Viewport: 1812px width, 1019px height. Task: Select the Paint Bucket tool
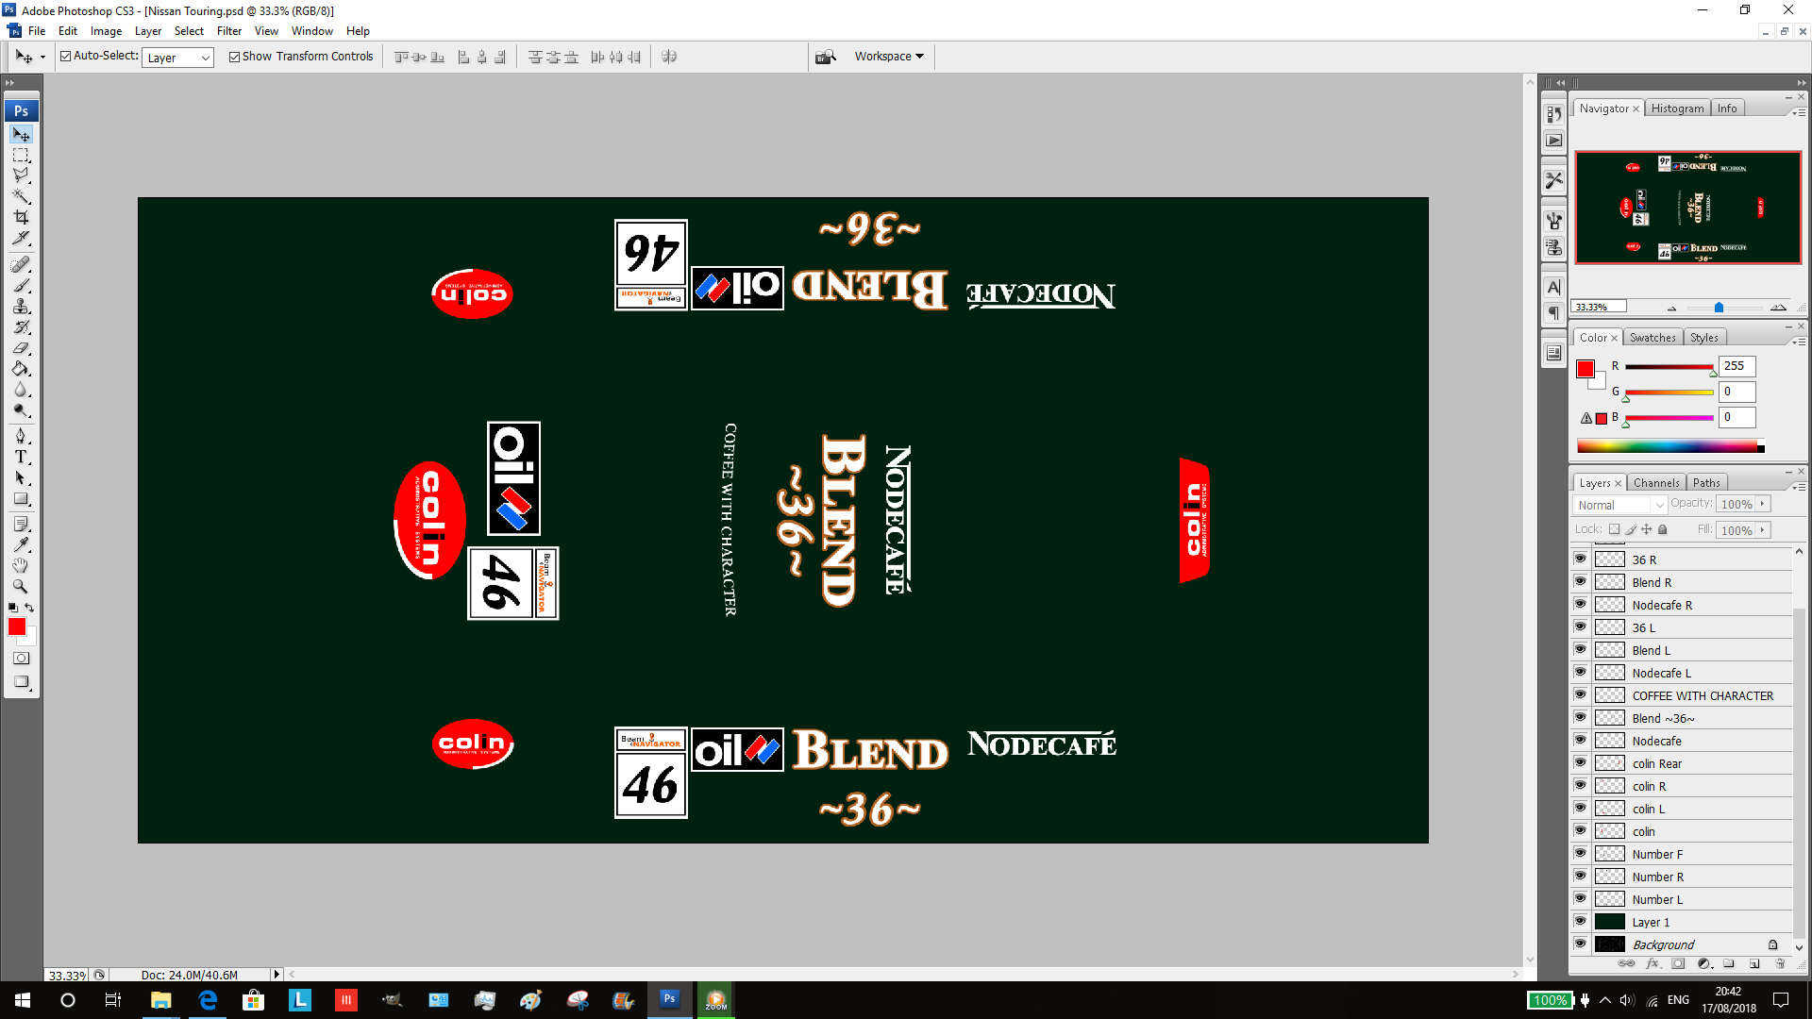(21, 369)
